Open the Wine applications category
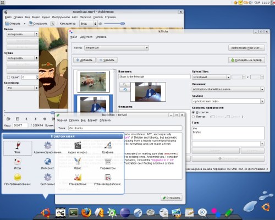 click(x=18, y=148)
